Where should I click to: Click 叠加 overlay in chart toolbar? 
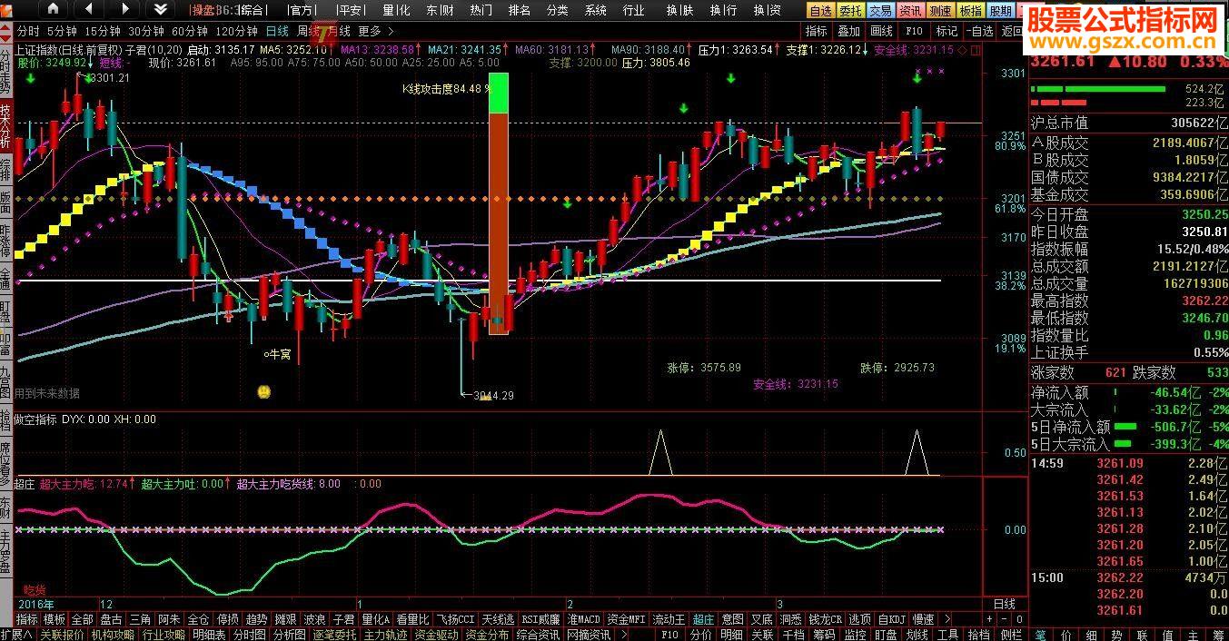click(x=849, y=31)
